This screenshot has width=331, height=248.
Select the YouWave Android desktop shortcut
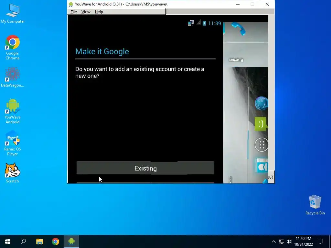13,111
